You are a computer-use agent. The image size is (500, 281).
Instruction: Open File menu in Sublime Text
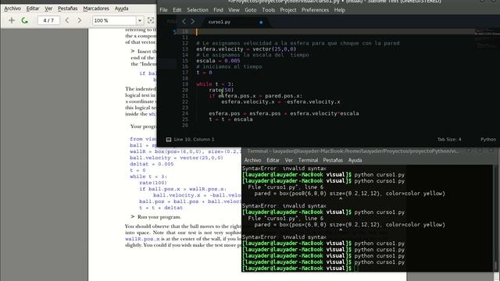(x=163, y=10)
